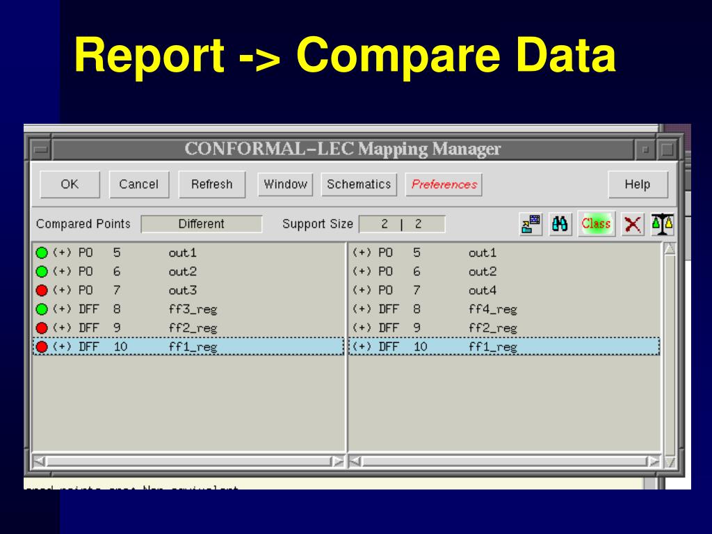Open the Help button
Image resolution: width=712 pixels, height=534 pixels.
[638, 184]
